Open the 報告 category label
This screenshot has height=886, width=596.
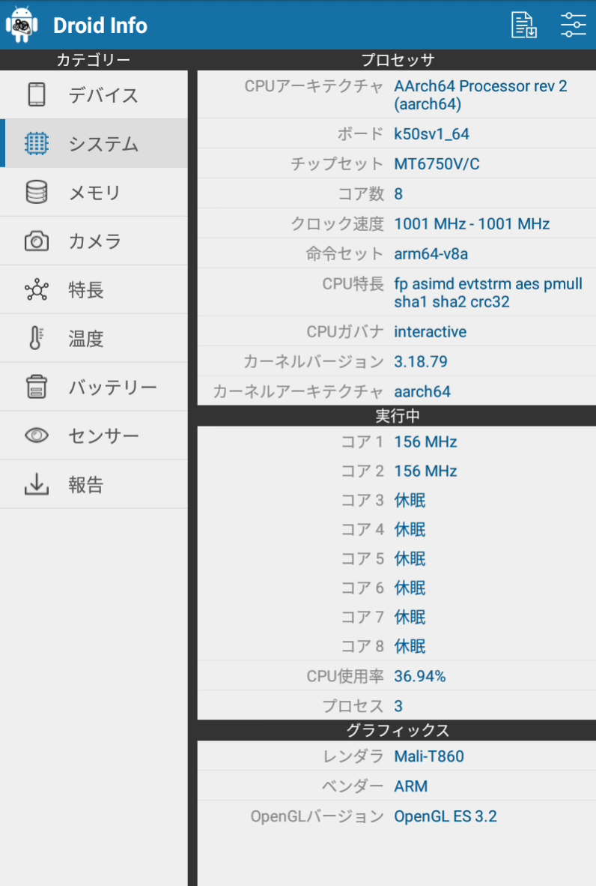[x=86, y=485]
